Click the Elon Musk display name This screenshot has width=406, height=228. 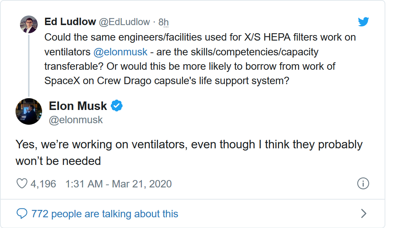[x=78, y=106]
